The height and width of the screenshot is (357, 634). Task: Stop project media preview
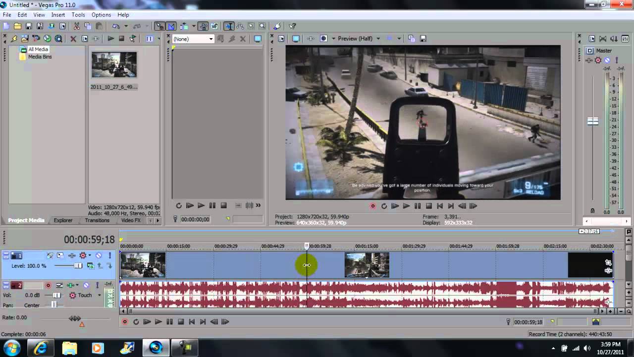tap(121, 39)
